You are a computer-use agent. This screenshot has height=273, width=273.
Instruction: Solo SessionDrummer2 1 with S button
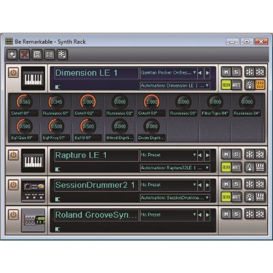236,184
